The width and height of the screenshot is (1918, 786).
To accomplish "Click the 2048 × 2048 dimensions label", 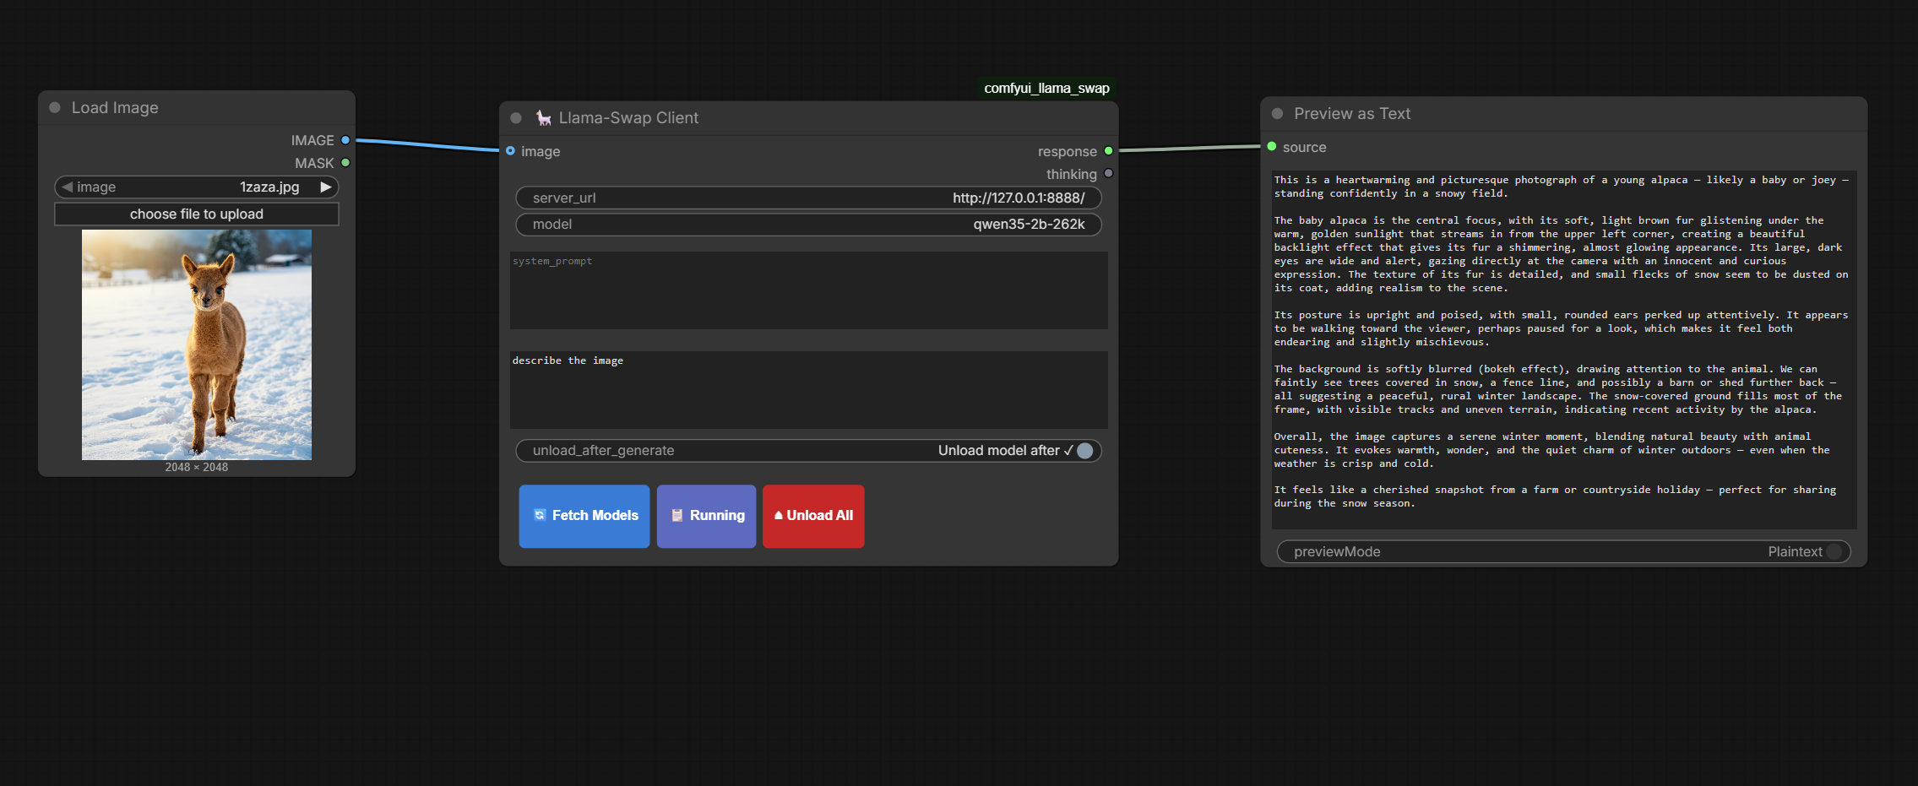I will tap(197, 467).
